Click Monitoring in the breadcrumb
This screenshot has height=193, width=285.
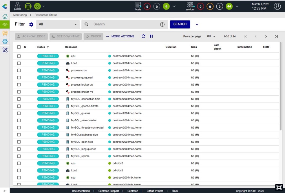[x=20, y=15]
